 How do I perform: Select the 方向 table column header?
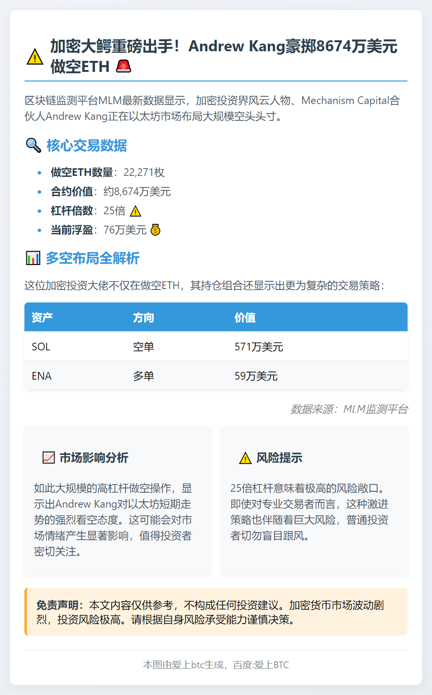[143, 317]
